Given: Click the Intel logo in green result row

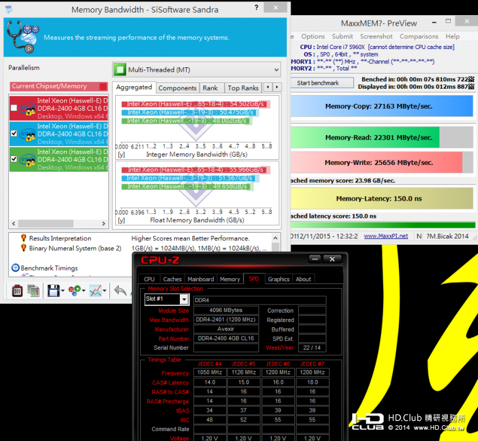Looking at the screenshot, I should tap(27, 160).
